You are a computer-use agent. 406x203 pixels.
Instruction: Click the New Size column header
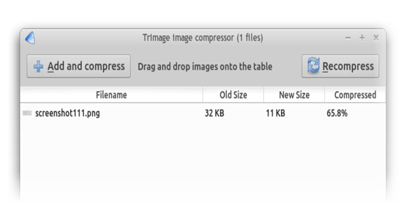tap(294, 95)
